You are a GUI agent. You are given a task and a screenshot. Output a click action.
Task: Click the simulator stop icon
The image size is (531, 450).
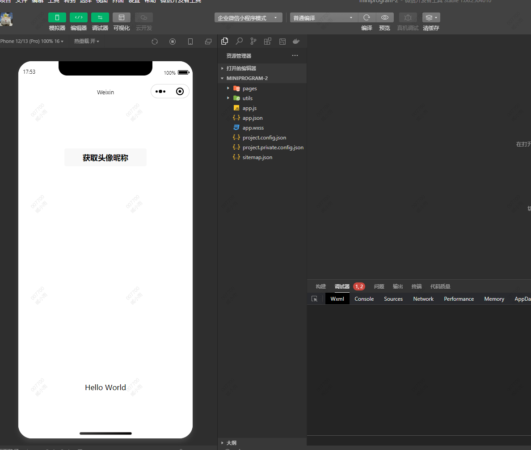(173, 42)
